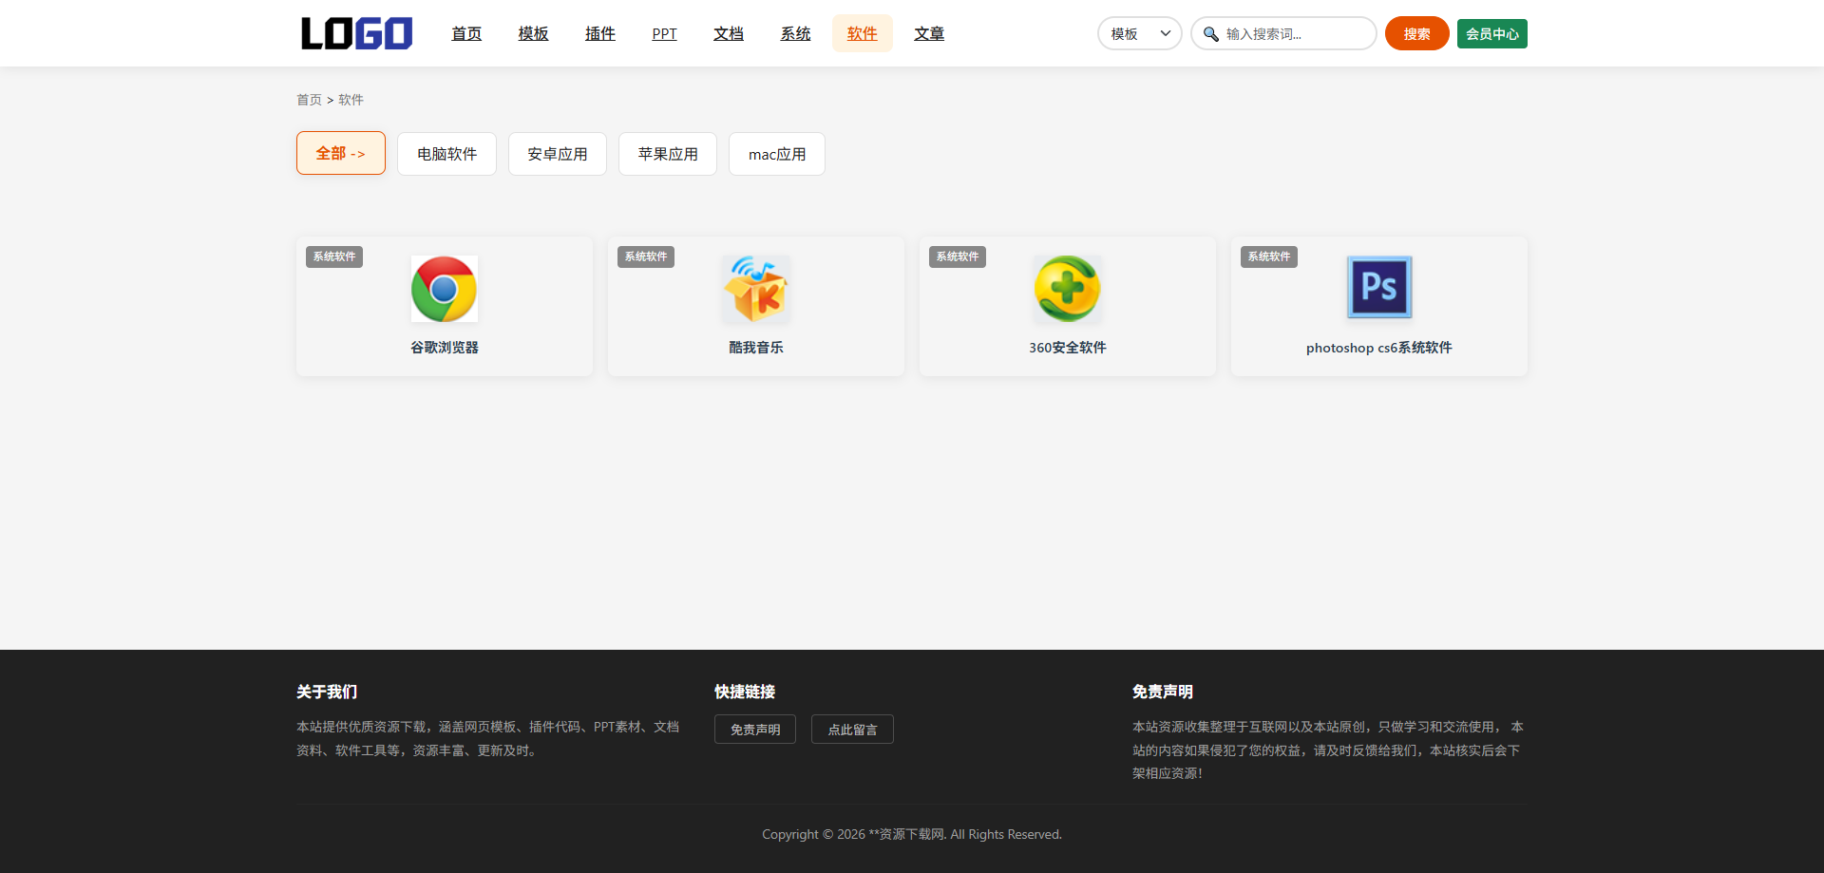Filter by 安卓应用 category
Viewport: 1824px width, 873px height.
[x=558, y=154]
